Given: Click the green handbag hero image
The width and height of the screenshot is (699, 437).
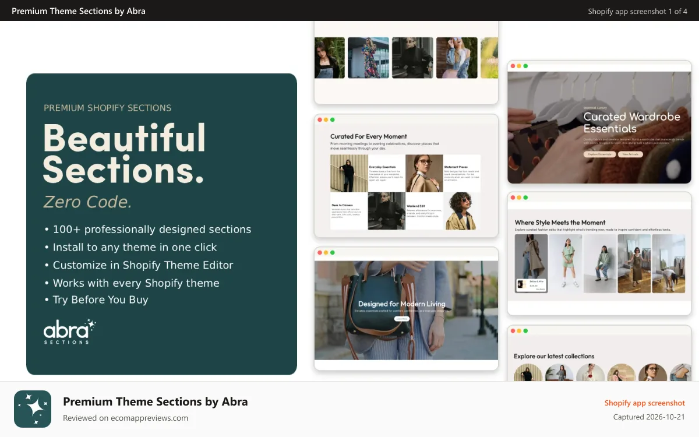Looking at the screenshot, I should pyautogui.click(x=406, y=310).
